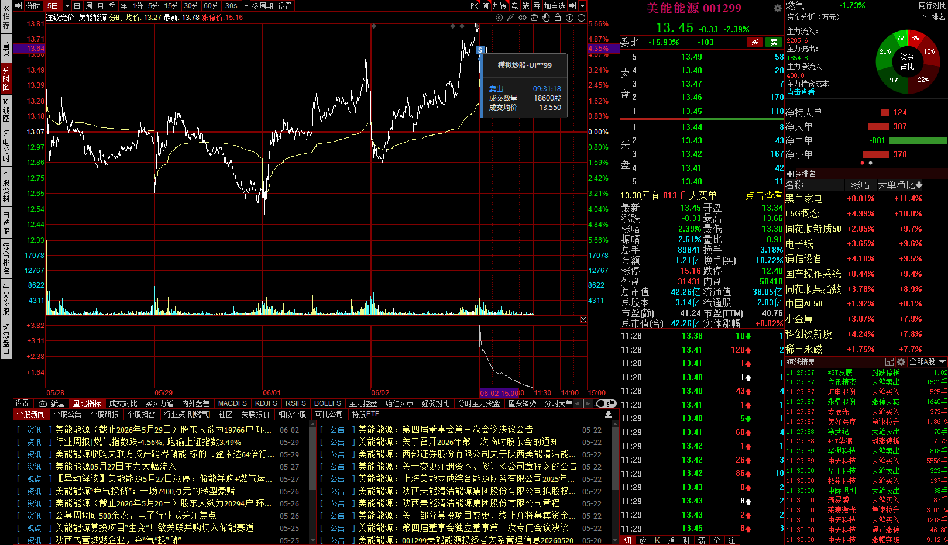Click the arrow-to-bar icon beside 分时
Image resolution: width=948 pixels, height=545 pixels.
coord(19,5)
